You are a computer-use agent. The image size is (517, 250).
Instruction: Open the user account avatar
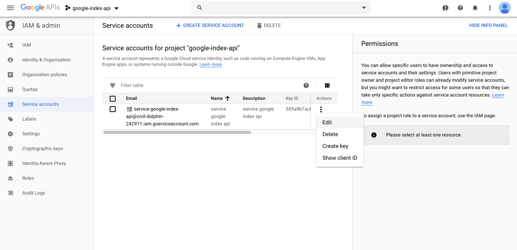click(505, 8)
